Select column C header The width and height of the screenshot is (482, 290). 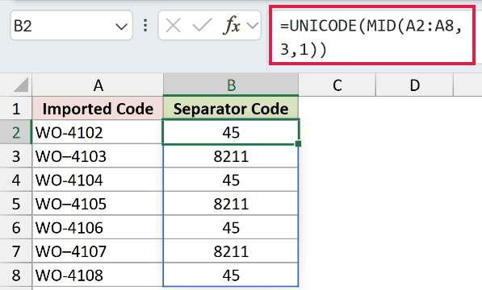[337, 85]
